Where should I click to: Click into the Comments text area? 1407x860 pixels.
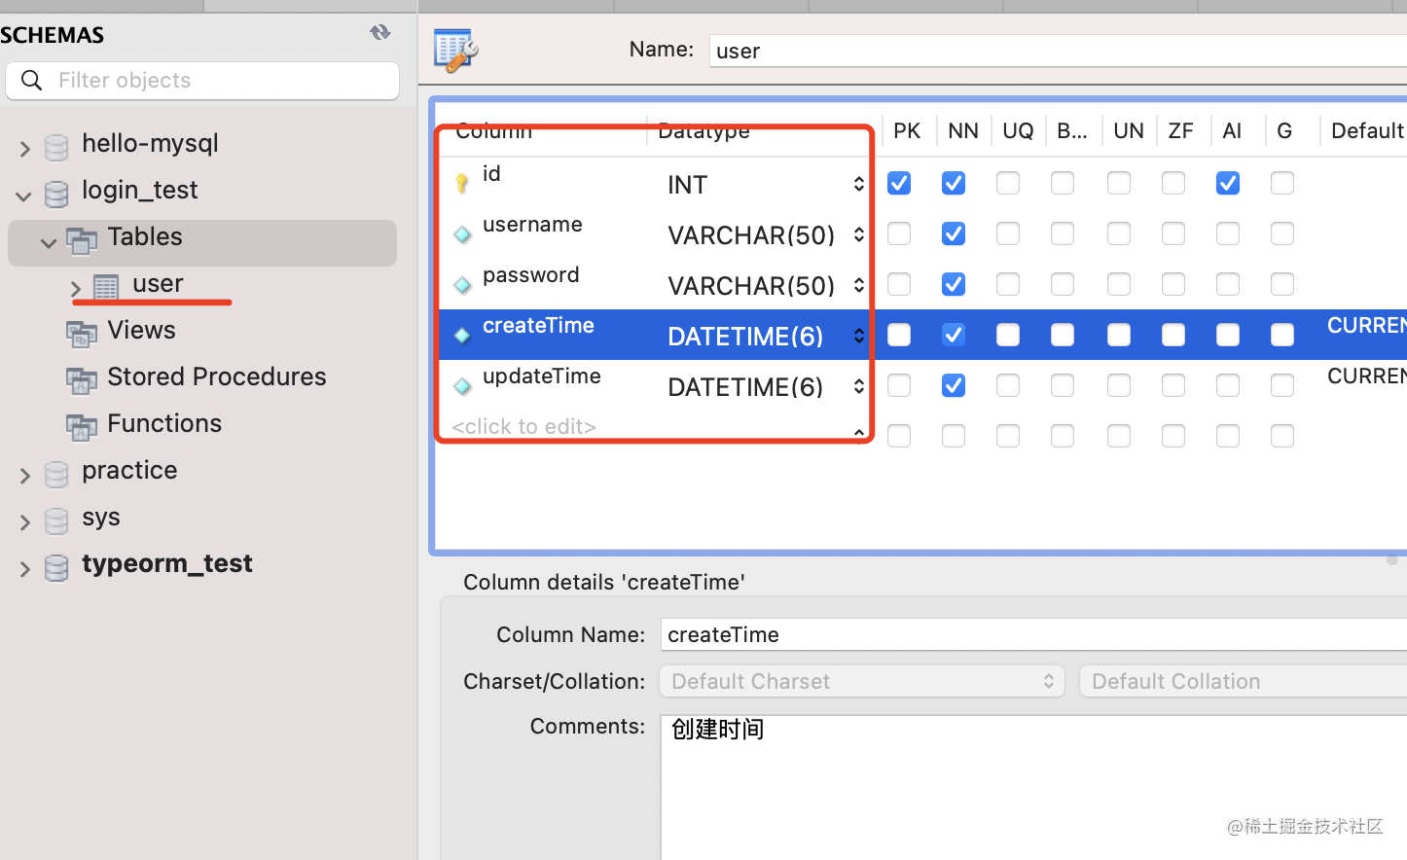tap(1033, 787)
